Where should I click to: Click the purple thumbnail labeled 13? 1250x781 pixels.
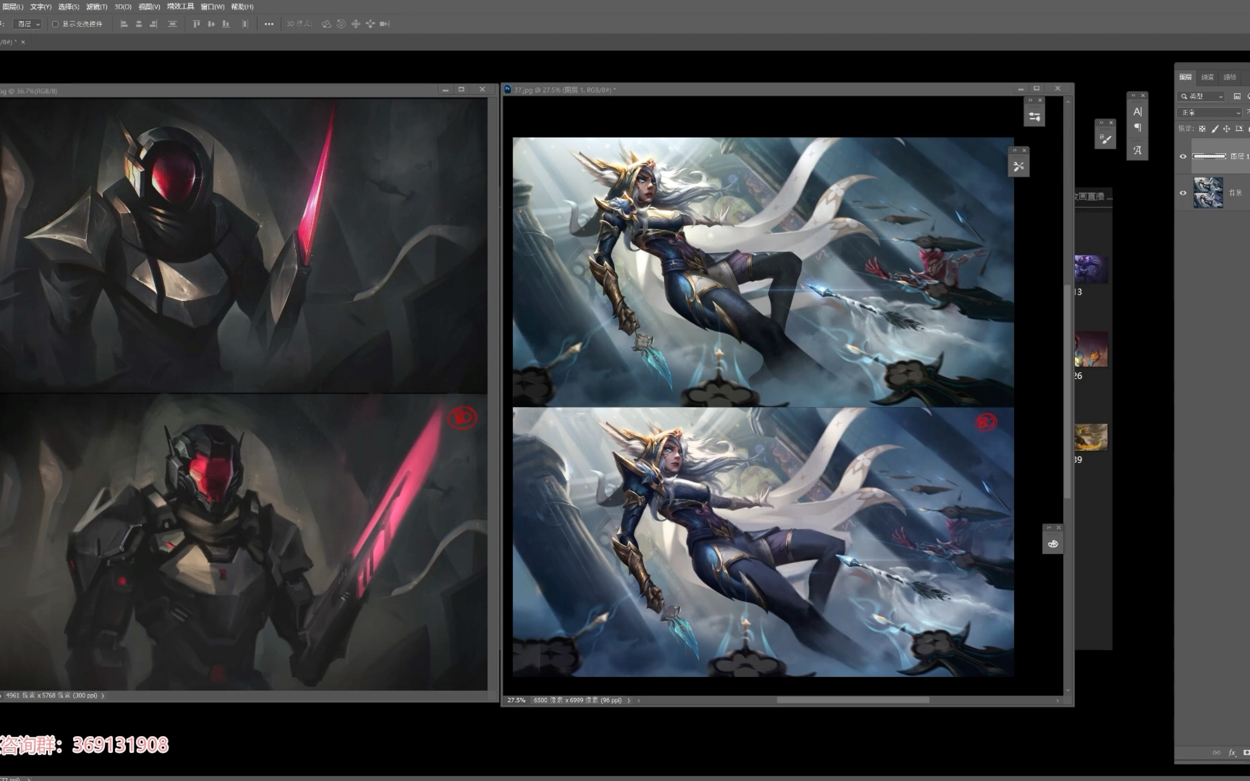[1091, 268]
